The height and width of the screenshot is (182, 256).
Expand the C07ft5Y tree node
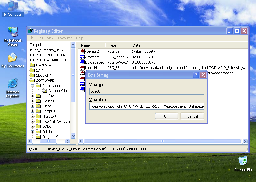tap(33, 96)
